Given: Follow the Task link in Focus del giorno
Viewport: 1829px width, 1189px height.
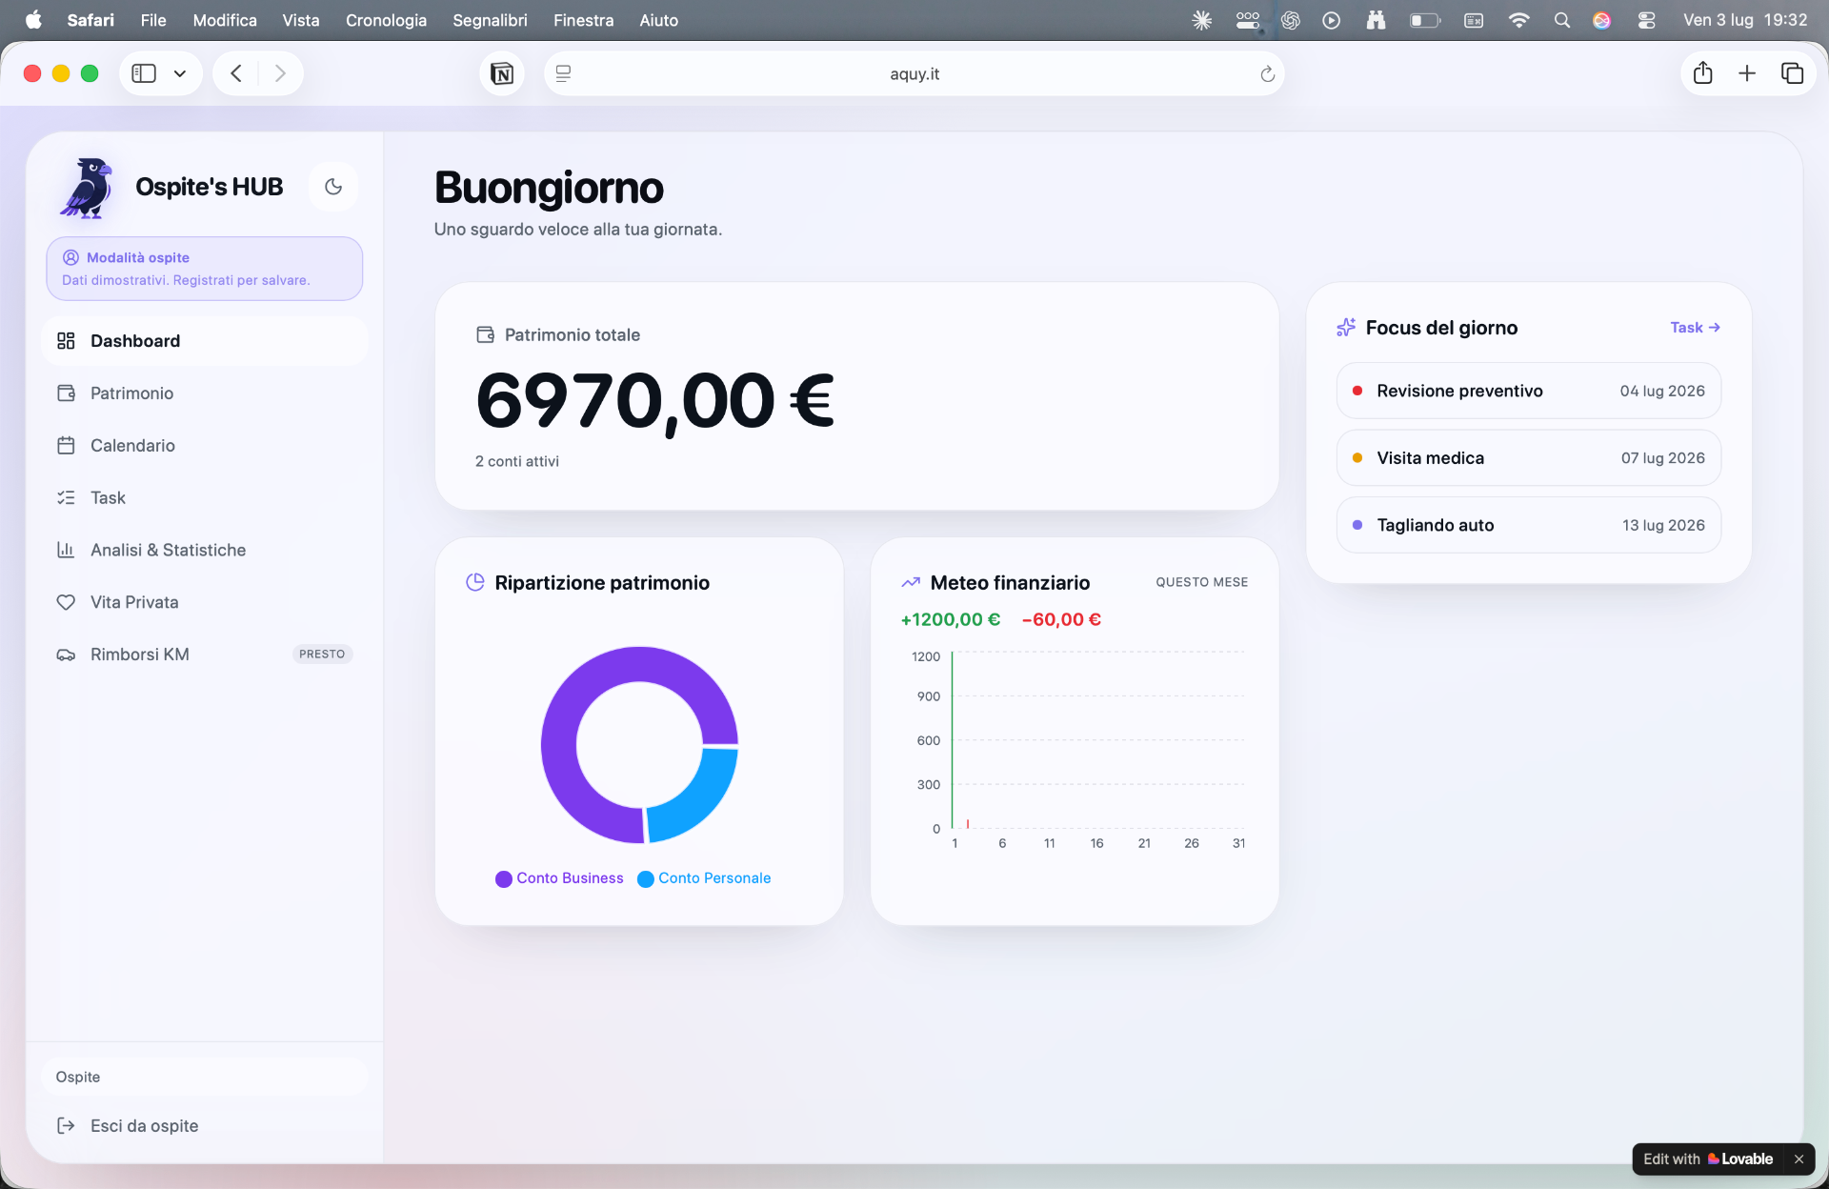Looking at the screenshot, I should click(x=1695, y=328).
